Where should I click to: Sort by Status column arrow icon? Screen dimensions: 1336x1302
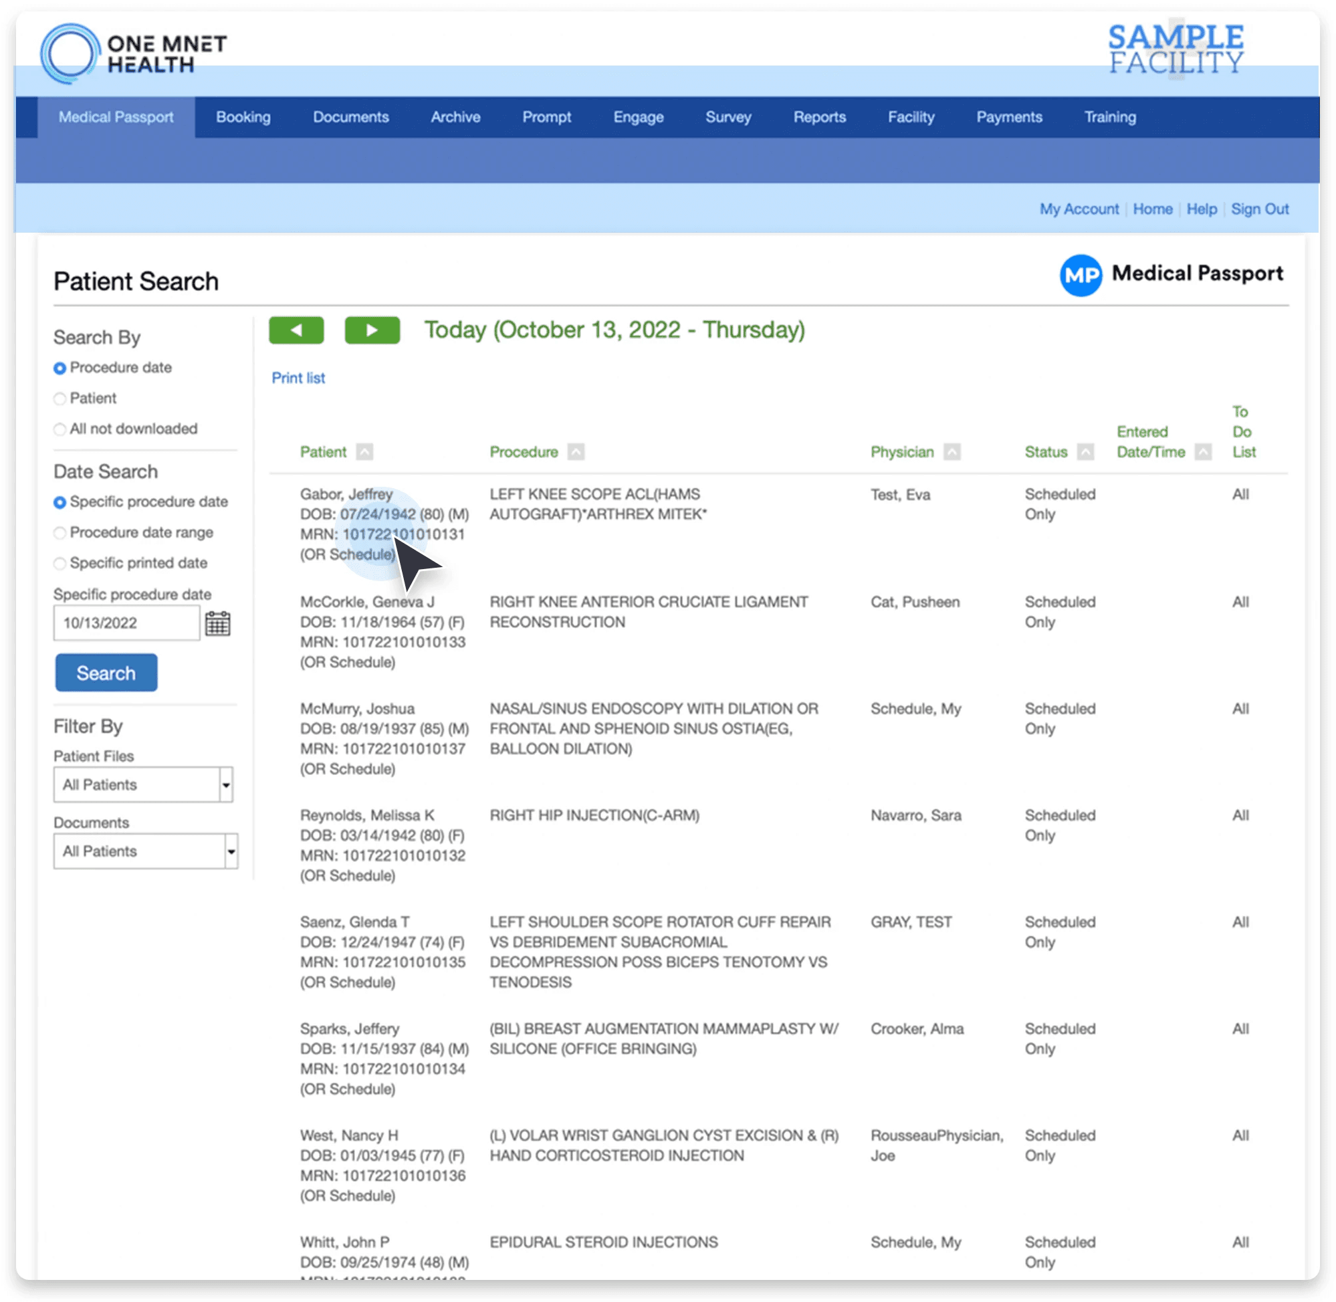[1085, 452]
